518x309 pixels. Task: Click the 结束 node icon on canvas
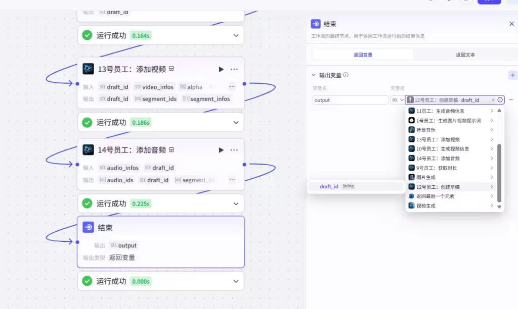89,227
